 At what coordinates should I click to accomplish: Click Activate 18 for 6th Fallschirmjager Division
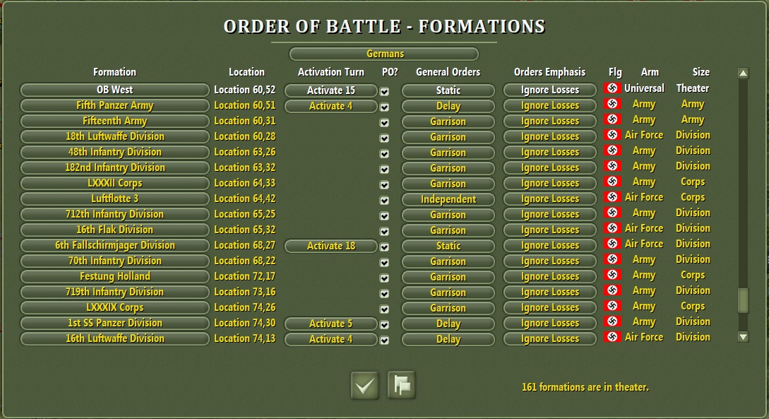[330, 246]
